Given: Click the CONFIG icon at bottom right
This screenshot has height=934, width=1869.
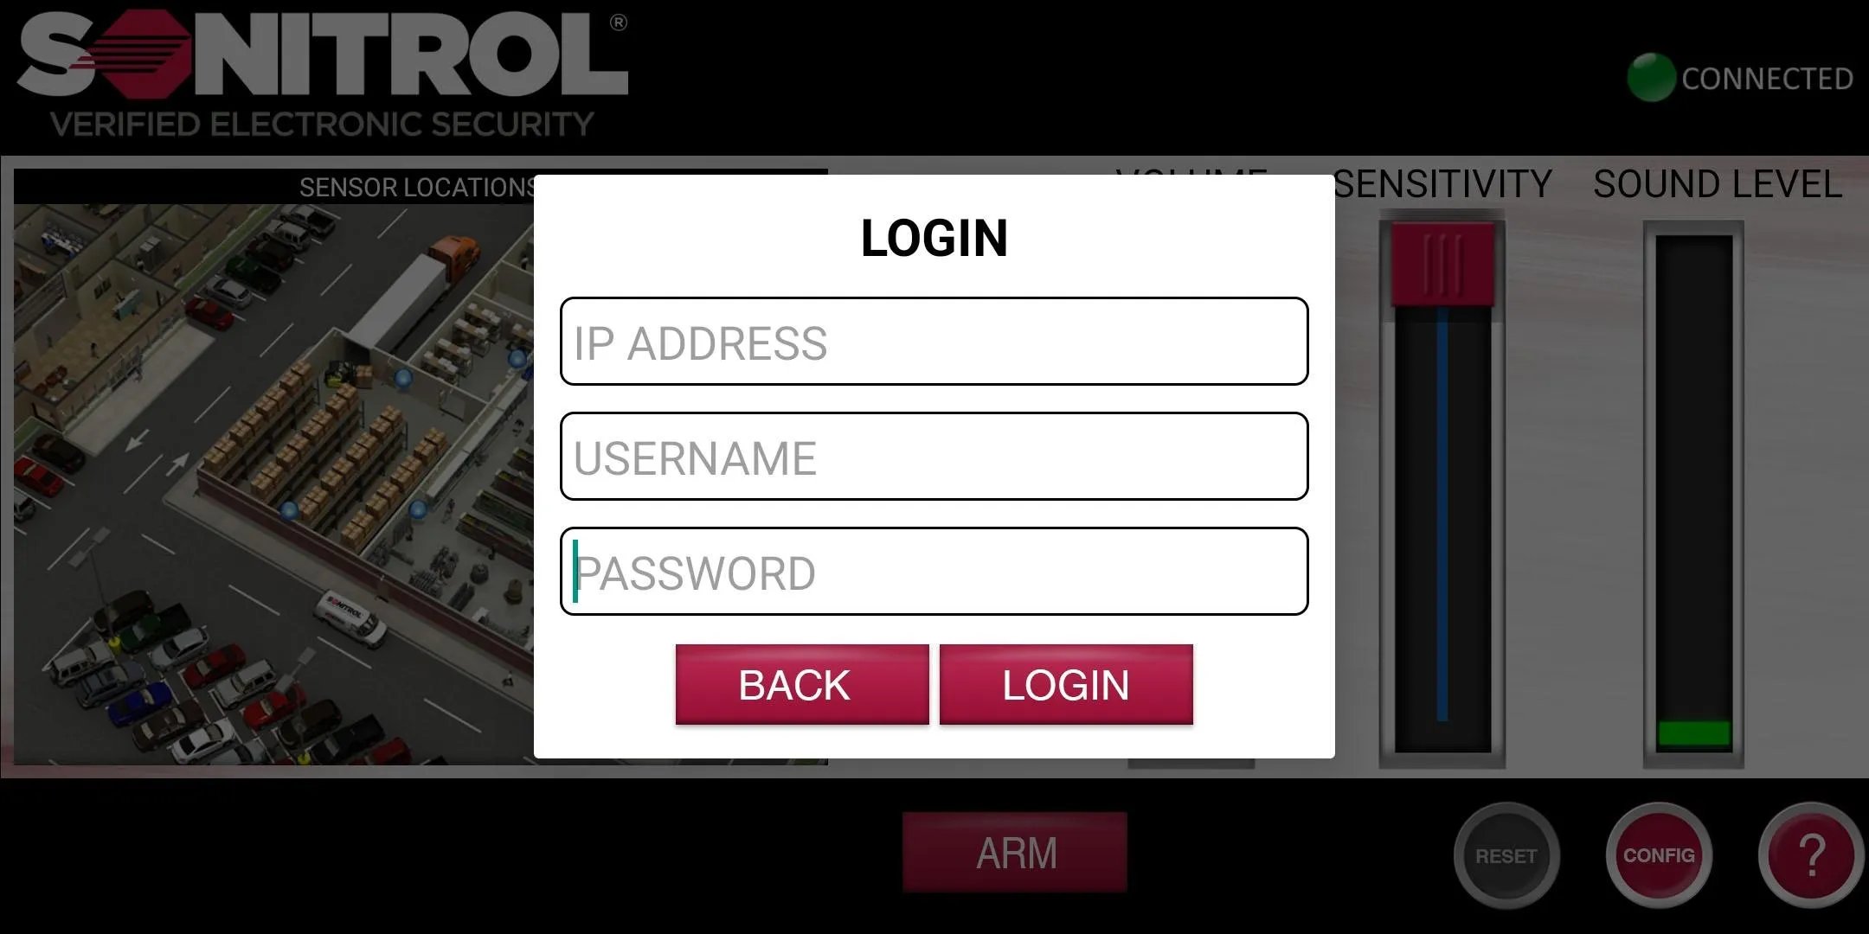Looking at the screenshot, I should [x=1660, y=854].
